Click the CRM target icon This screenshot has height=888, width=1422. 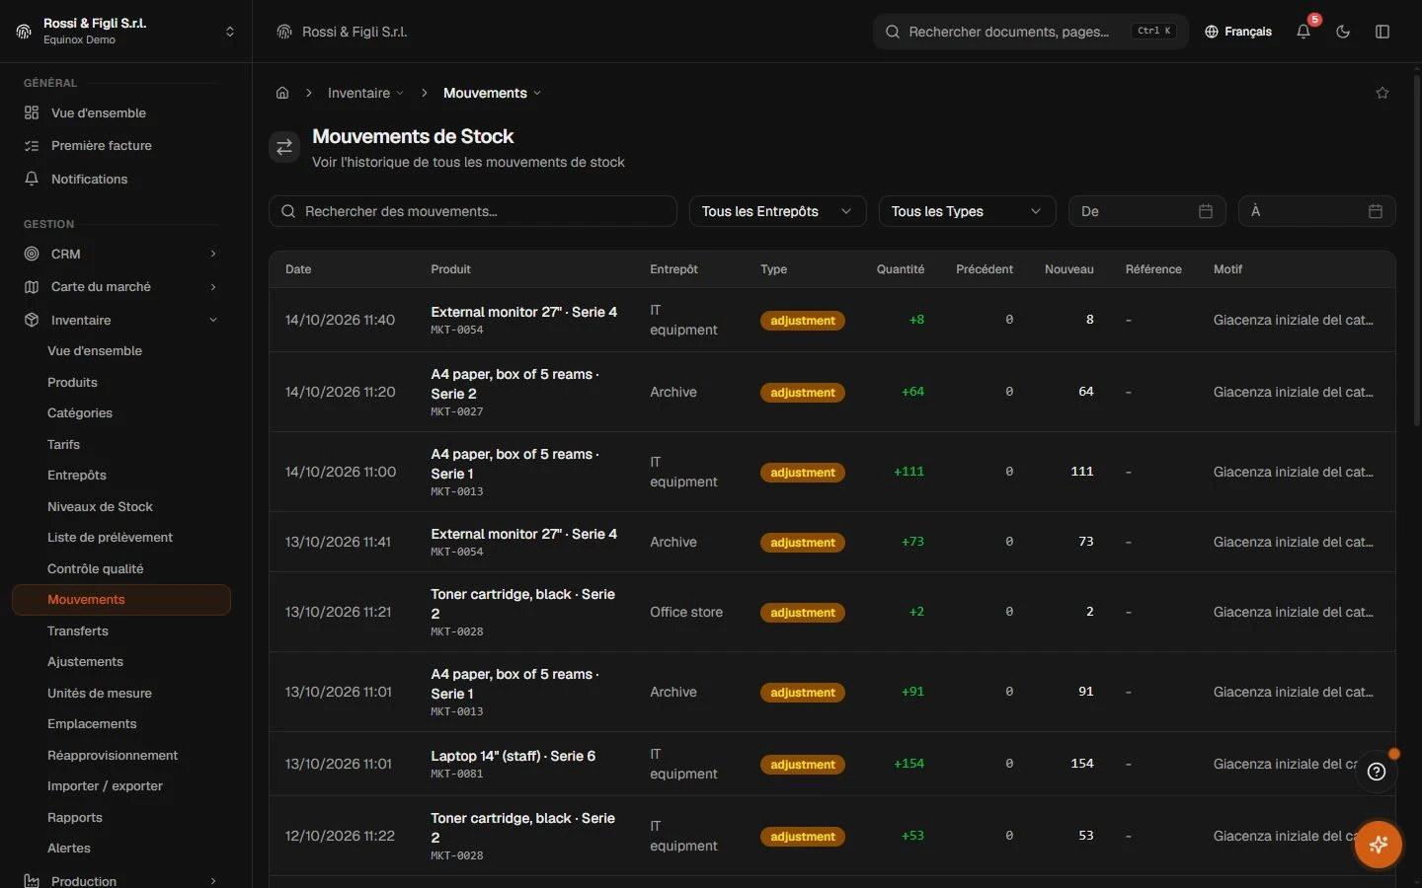tap(32, 254)
